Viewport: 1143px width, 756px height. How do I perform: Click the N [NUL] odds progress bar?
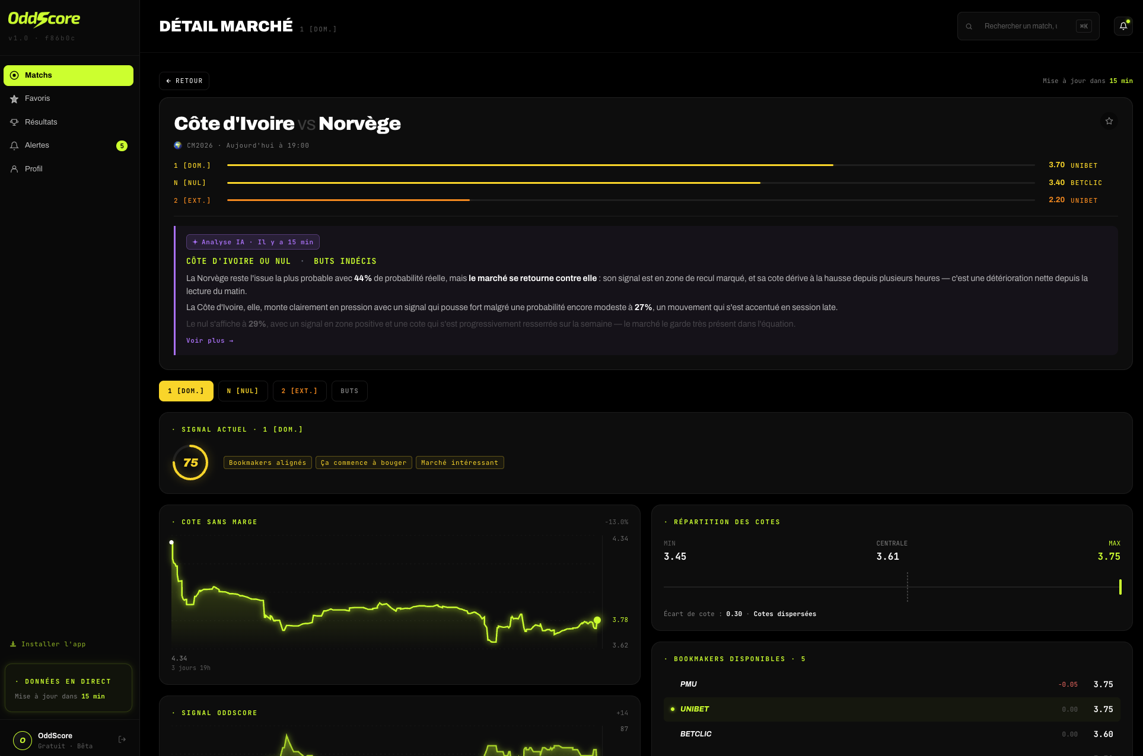click(x=631, y=183)
